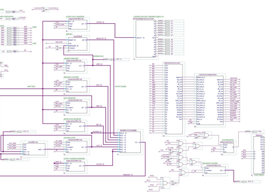Click the INPUT BUS label
Screen dimensions: 265x194
pos(31,87)
